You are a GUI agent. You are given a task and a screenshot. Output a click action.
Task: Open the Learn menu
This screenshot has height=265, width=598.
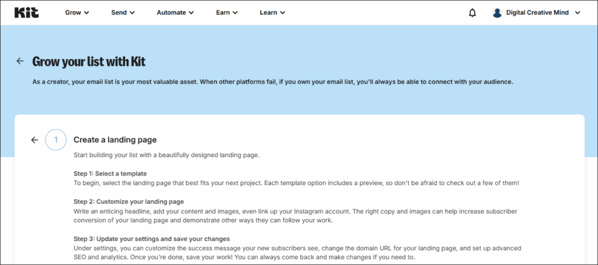pos(272,13)
